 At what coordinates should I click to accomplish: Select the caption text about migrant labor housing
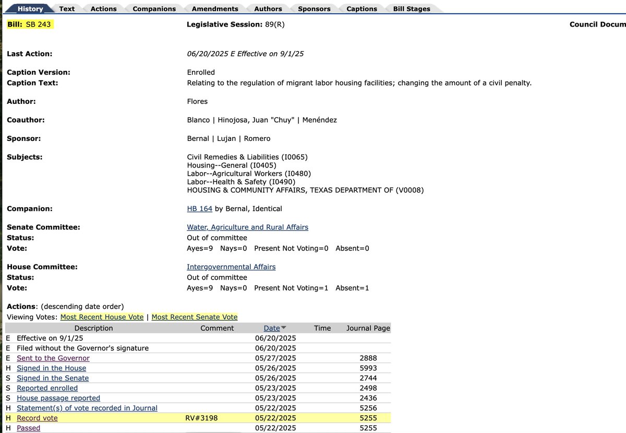359,83
